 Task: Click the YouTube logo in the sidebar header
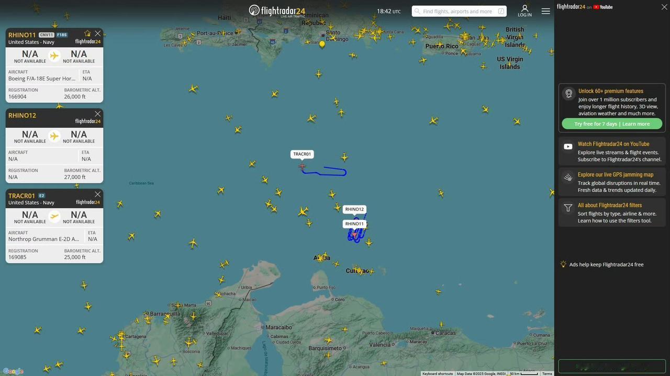click(x=603, y=7)
